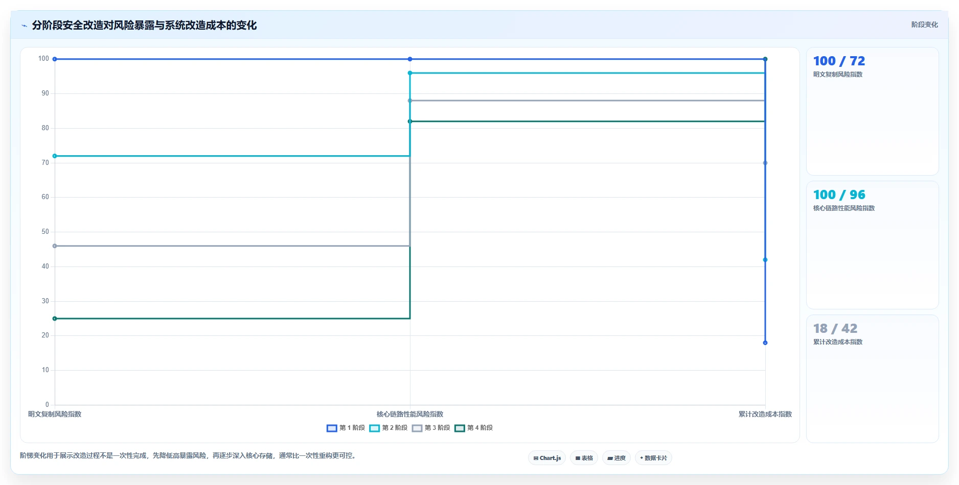Click the 核心链路性能风险指数 x-axis label
The width and height of the screenshot is (959, 485).
(x=410, y=414)
